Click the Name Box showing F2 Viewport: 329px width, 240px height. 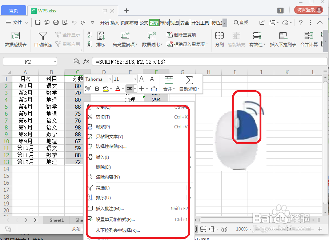click(x=28, y=62)
